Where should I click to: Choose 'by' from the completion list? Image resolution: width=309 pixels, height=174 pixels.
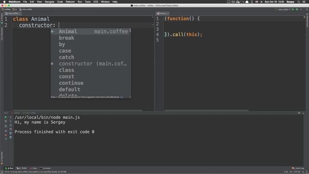[90, 44]
